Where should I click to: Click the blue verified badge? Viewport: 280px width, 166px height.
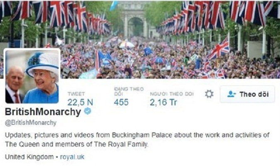(88, 111)
